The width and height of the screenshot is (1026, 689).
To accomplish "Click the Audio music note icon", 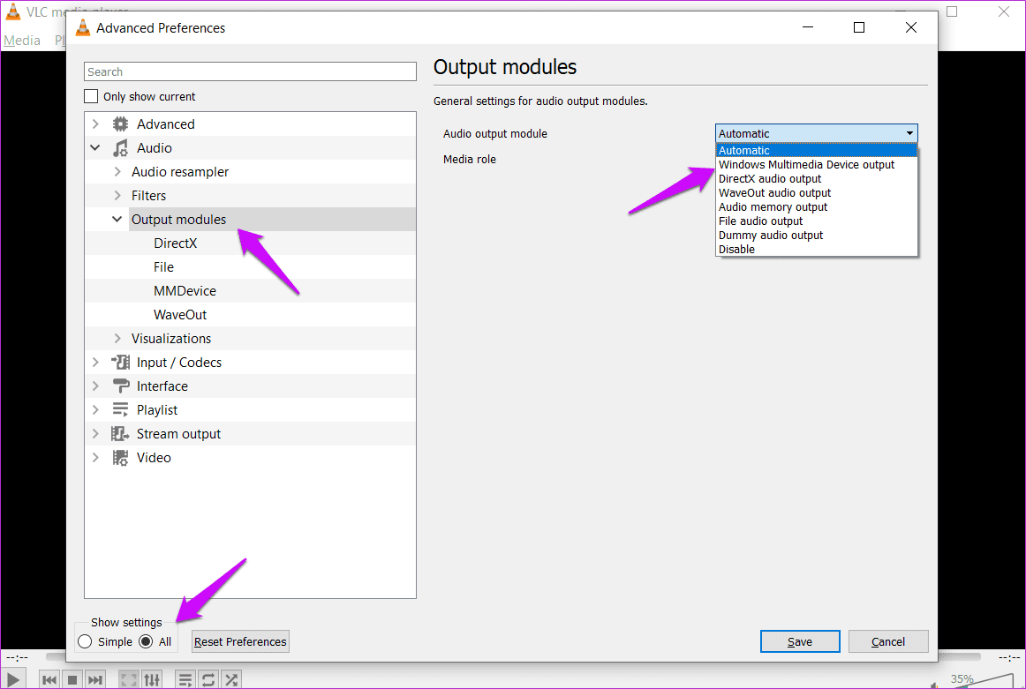I will (120, 148).
